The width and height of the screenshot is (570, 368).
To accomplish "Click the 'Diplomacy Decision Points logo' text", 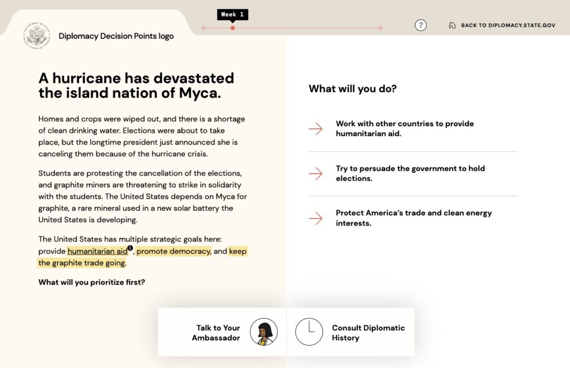I will pyautogui.click(x=116, y=36).
